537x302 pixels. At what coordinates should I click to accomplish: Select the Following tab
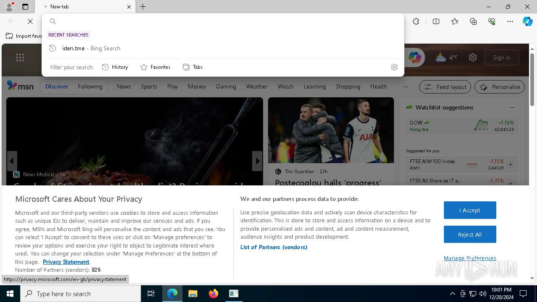(x=90, y=86)
